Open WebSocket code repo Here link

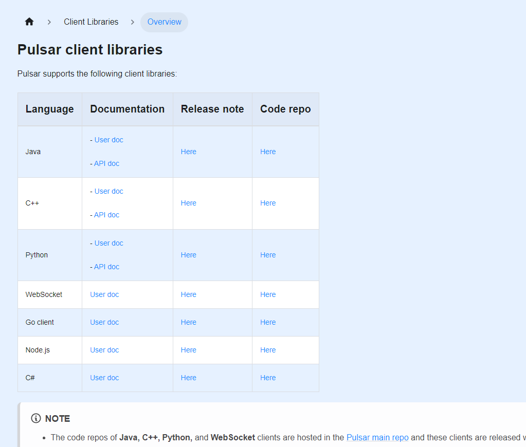point(268,294)
